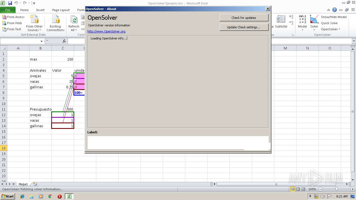Click the Save icon in Quick Access Toolbar
This screenshot has height=200, width=356.
[x=10, y=3]
